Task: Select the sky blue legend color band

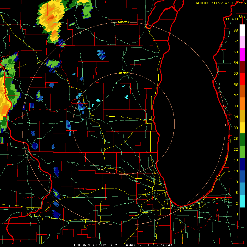Action: click(x=242, y=189)
